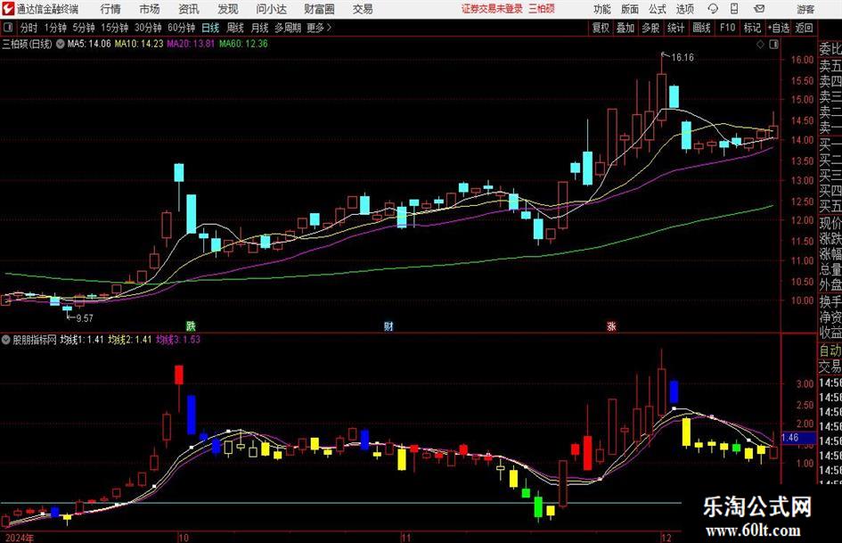Viewport: 842px width, 543px height.
Task: Open the 市场 menu
Action: [x=150, y=9]
